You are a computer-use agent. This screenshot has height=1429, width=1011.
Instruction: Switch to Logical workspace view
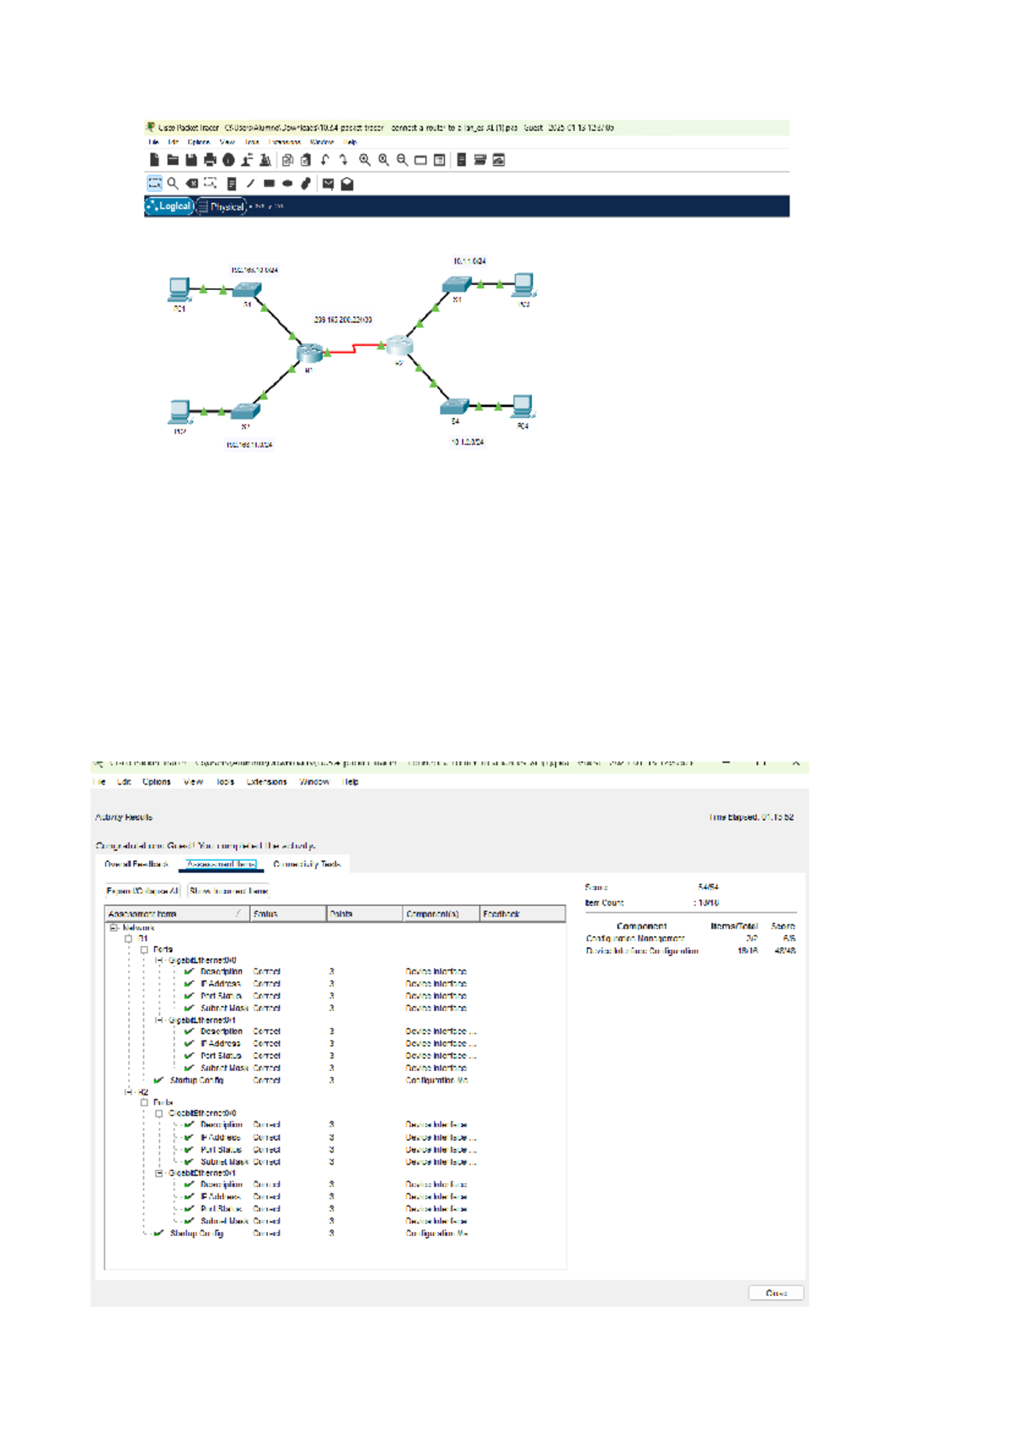tap(169, 206)
